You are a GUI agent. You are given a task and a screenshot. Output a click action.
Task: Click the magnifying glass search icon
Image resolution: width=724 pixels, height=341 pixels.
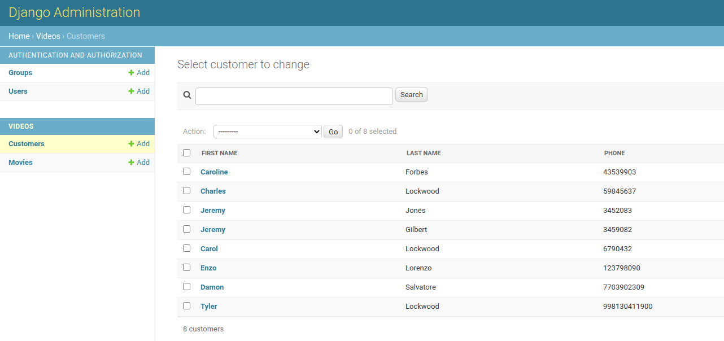tap(187, 95)
